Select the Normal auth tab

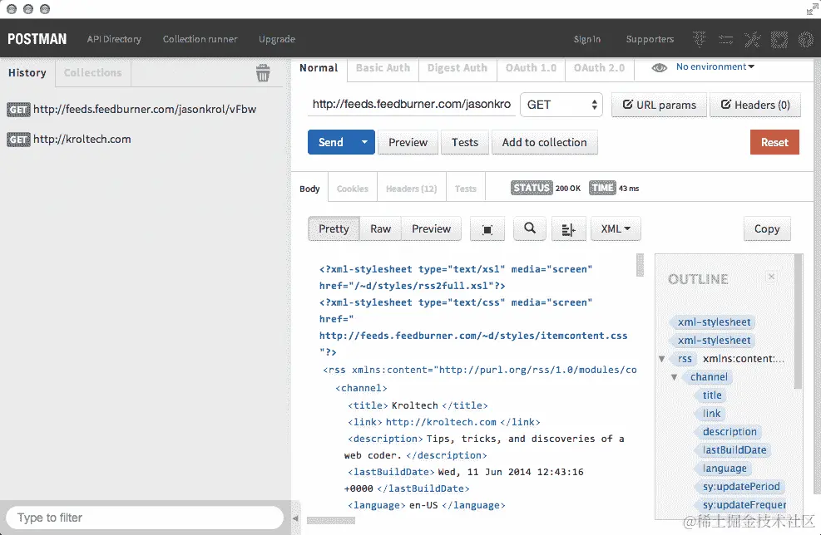[319, 68]
